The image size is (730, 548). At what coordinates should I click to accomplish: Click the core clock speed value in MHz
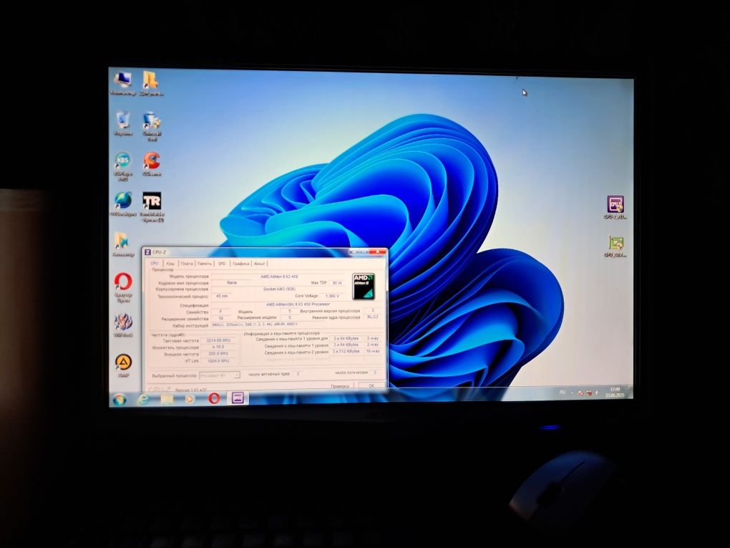click(x=219, y=341)
